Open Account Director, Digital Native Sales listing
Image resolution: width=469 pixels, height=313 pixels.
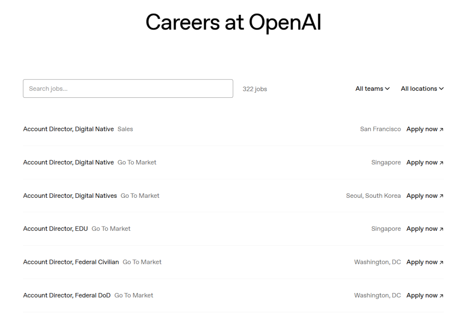[69, 129]
